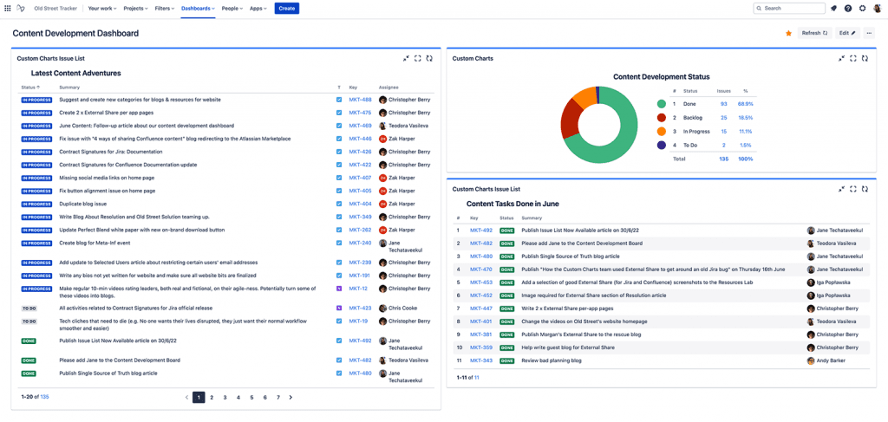The height and width of the screenshot is (422, 888).
Task: Maximize the Content Development Status gadget
Action: click(853, 58)
